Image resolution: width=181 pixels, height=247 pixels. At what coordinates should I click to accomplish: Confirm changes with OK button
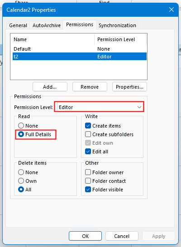click(85, 236)
